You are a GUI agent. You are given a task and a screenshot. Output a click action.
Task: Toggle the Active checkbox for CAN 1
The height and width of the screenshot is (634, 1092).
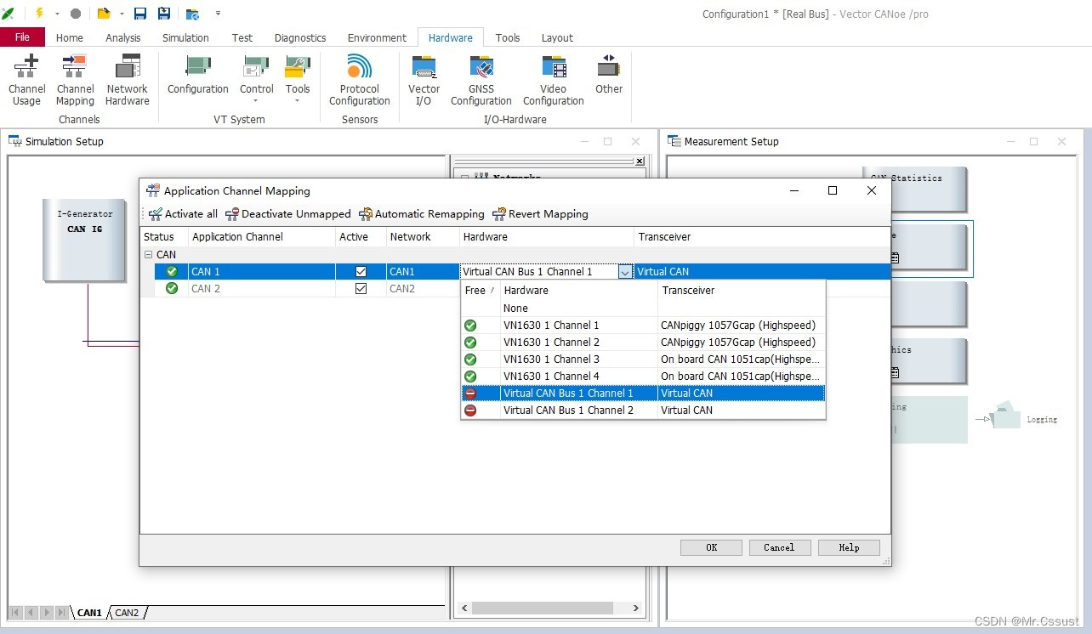pos(361,271)
